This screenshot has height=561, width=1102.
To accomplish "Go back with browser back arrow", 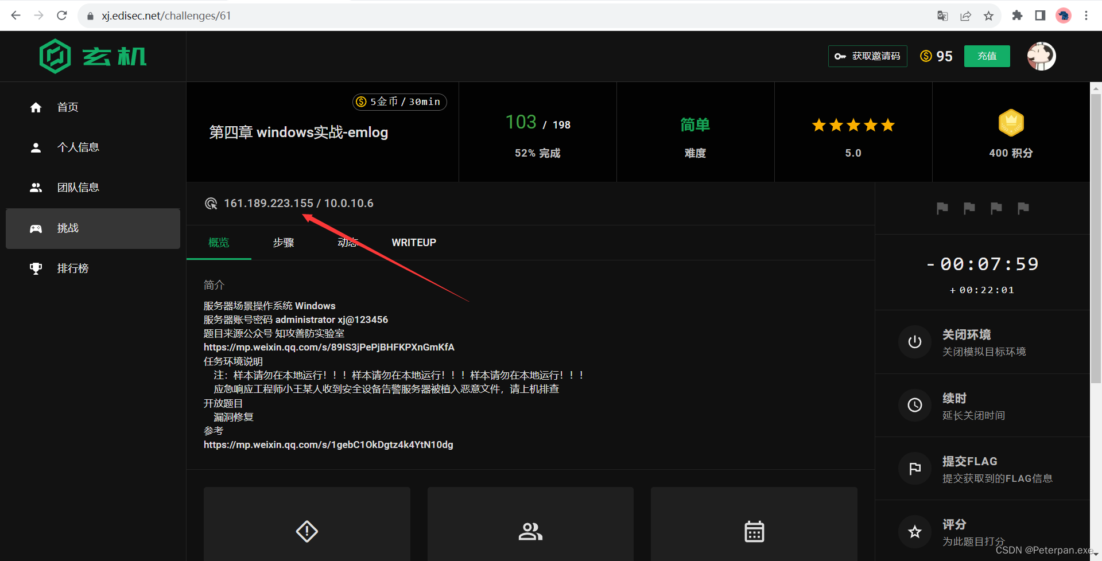I will (x=16, y=15).
